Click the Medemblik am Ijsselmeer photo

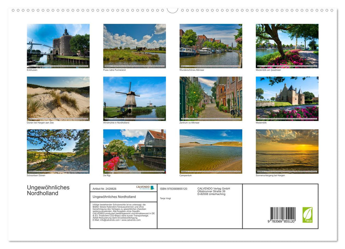287,46
